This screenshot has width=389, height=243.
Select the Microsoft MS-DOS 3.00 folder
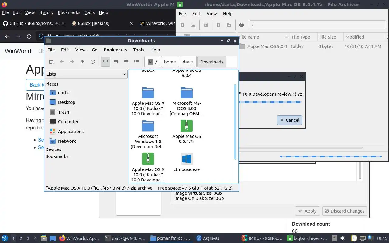point(187,101)
